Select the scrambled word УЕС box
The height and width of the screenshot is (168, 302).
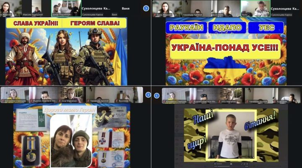pyautogui.click(x=266, y=28)
